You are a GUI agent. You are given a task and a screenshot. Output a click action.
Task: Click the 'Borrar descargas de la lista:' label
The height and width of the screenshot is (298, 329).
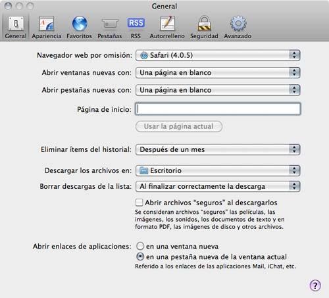[86, 186]
